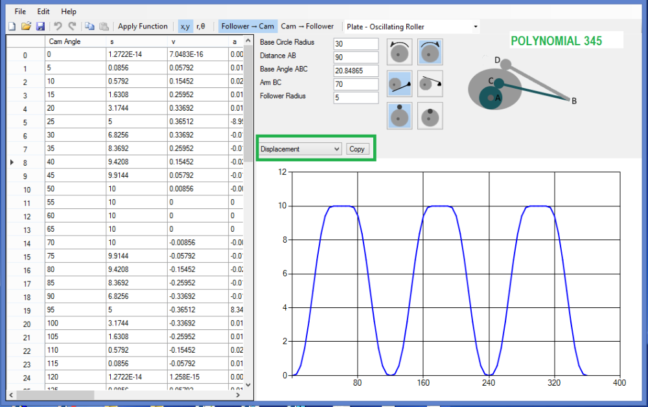The height and width of the screenshot is (407, 648).
Task: Switch to Cam → Follower mode
Action: (x=308, y=26)
